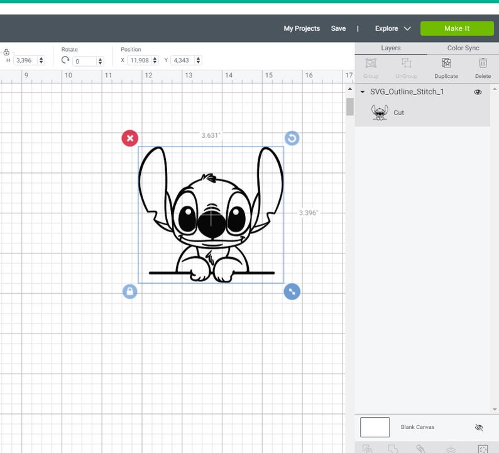Adjust the Height value stepper
Screen dimensions: 499x453
pyautogui.click(x=41, y=60)
